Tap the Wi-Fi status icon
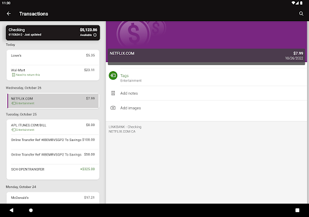 [293, 3]
